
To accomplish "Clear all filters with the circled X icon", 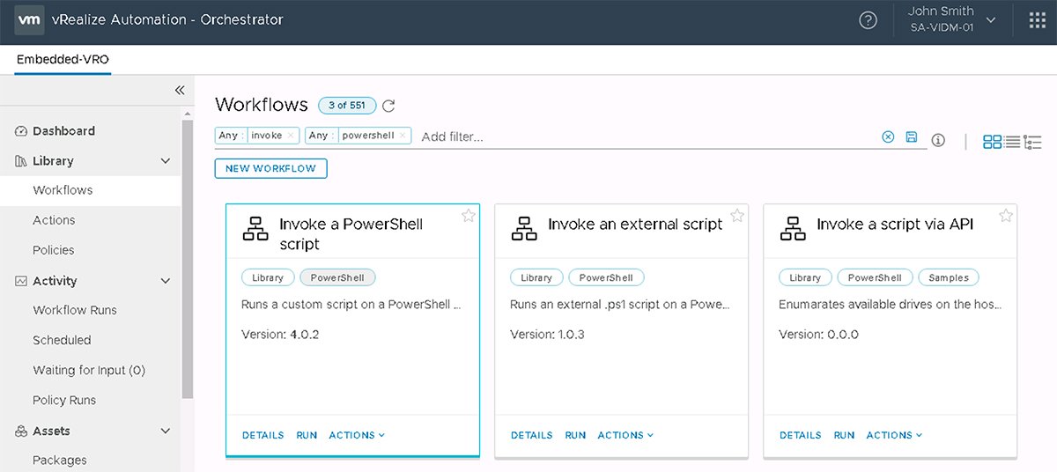I will click(888, 136).
